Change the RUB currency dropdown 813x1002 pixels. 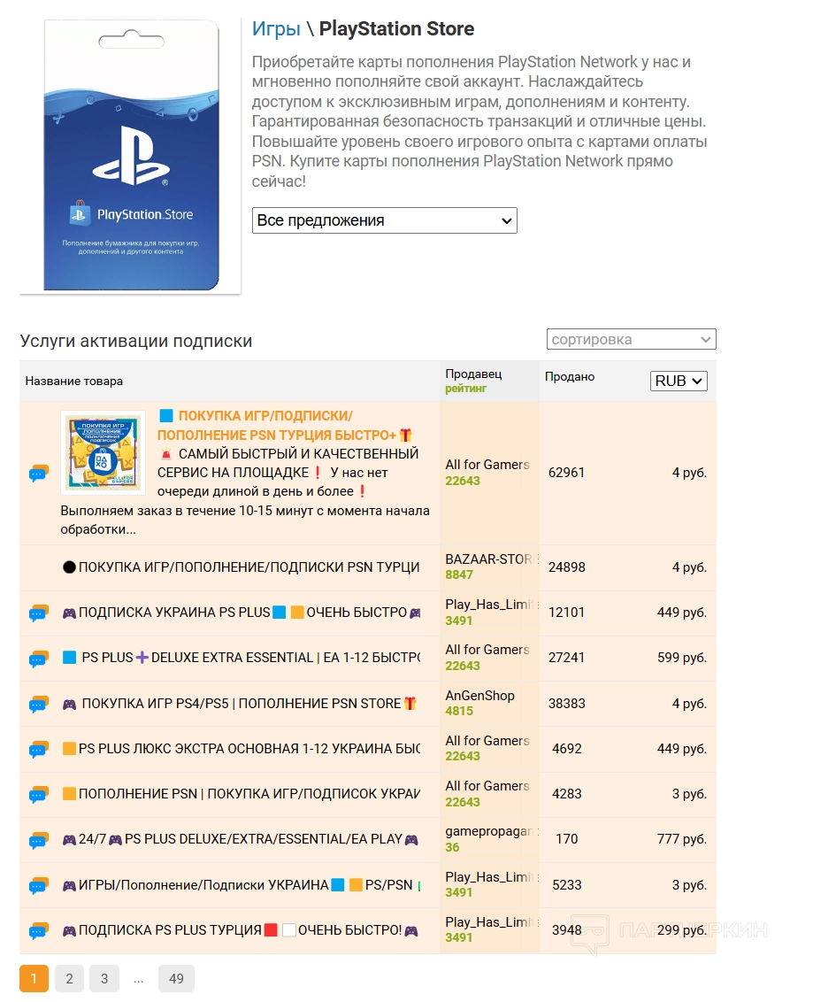679,381
